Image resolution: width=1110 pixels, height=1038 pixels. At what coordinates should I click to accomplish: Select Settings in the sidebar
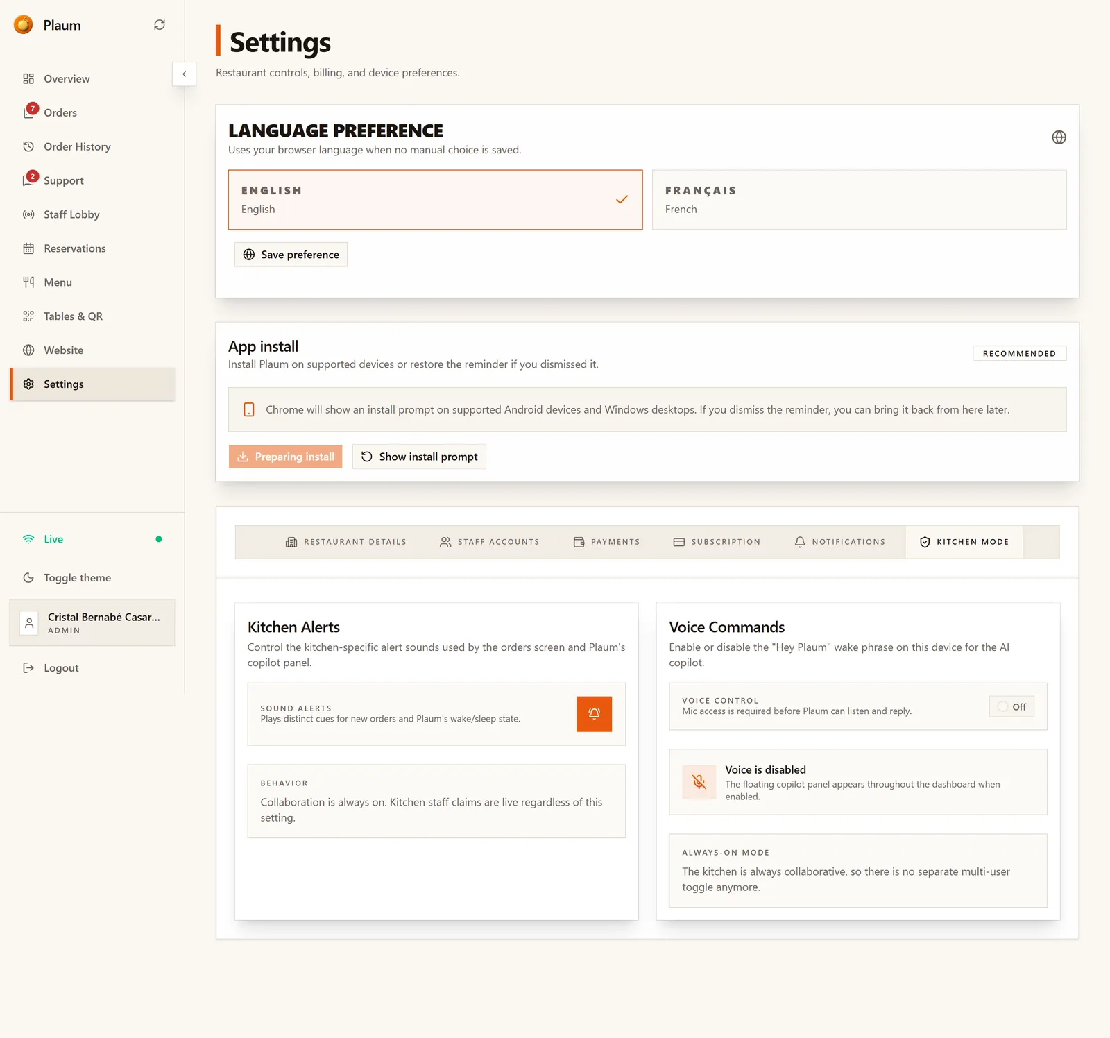coord(92,384)
